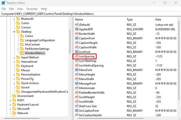Click the Sound folder icon
The width and height of the screenshot is (181, 120).
(18, 87)
